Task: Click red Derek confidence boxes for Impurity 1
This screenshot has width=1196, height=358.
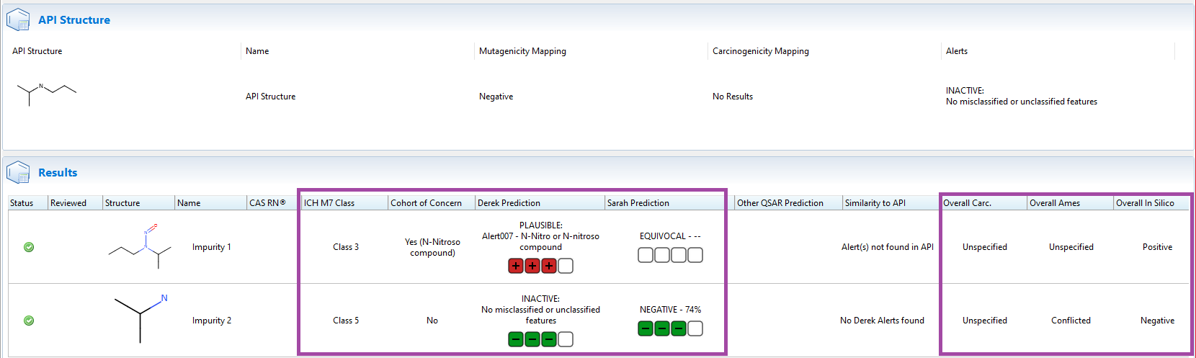Action: tap(540, 266)
